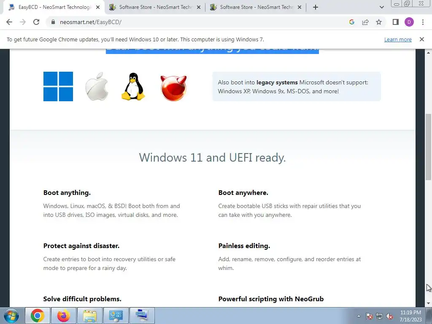Close the EasyBCD tab

click(x=98, y=7)
